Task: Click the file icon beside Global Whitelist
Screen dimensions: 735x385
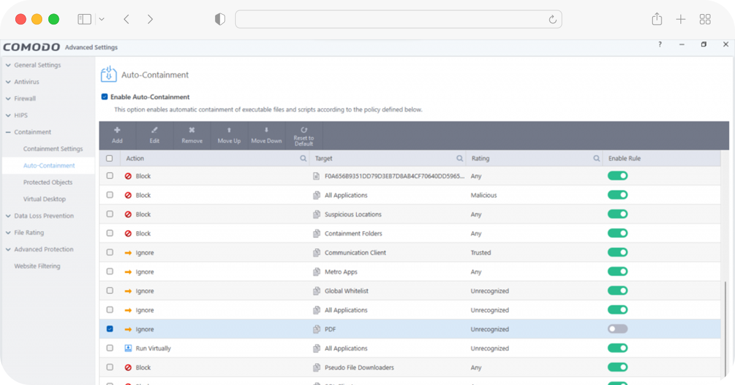Action: (x=317, y=291)
